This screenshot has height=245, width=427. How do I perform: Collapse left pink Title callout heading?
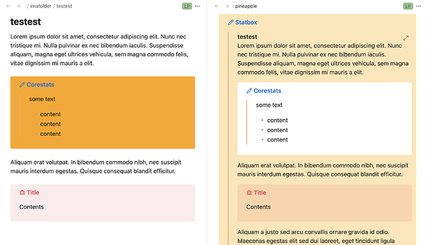(x=33, y=193)
